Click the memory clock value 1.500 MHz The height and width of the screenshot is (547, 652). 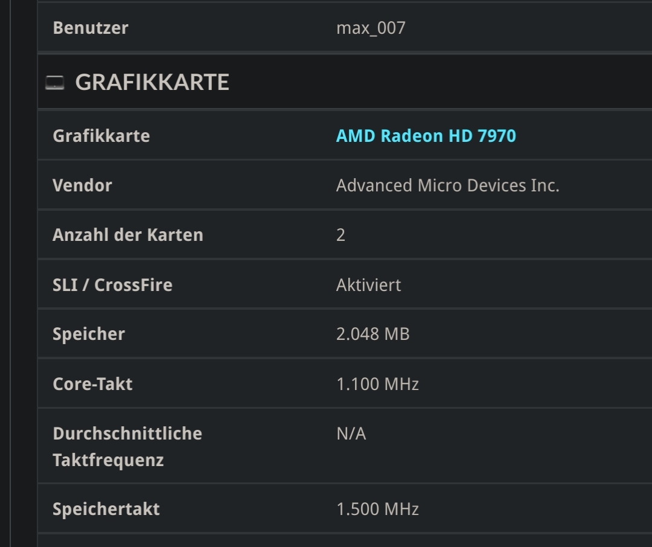[x=378, y=508]
